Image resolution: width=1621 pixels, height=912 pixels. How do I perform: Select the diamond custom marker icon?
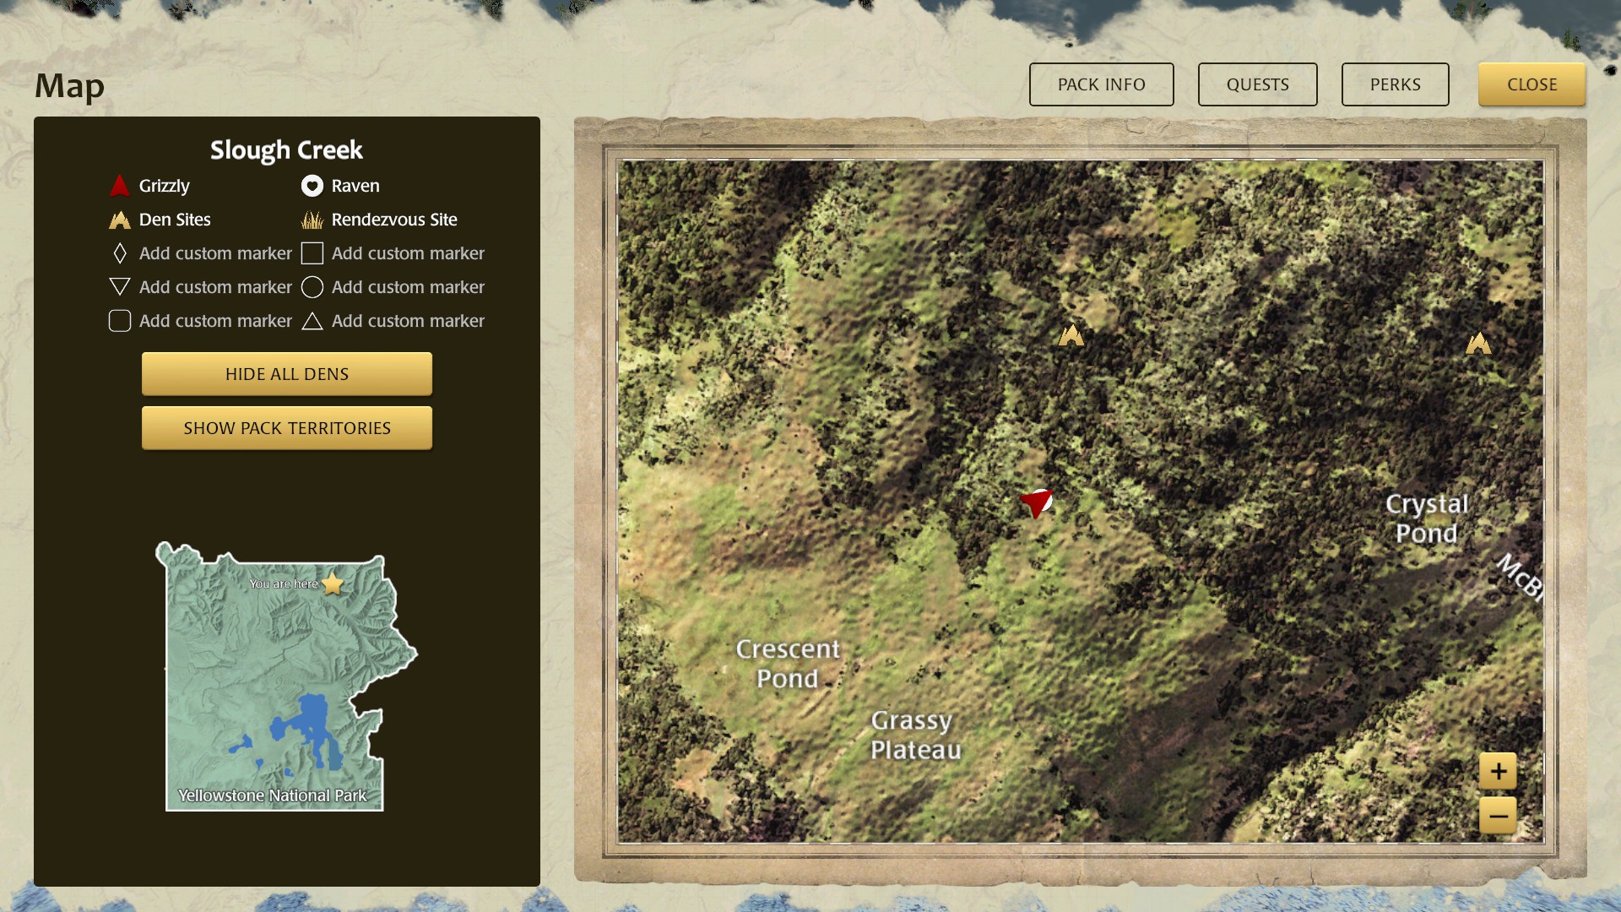click(120, 253)
